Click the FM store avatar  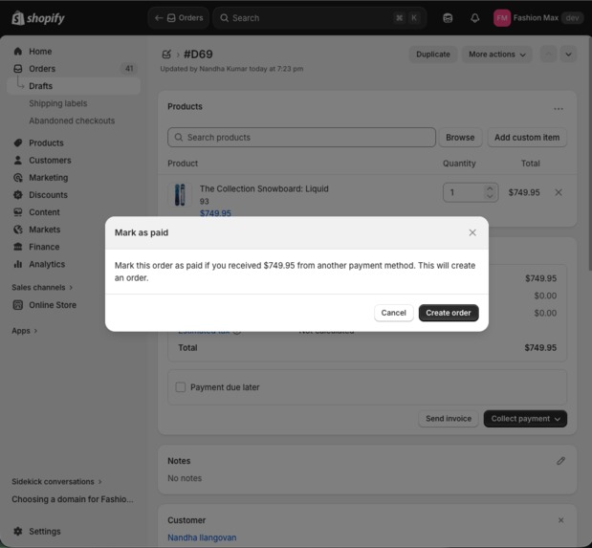click(x=502, y=18)
